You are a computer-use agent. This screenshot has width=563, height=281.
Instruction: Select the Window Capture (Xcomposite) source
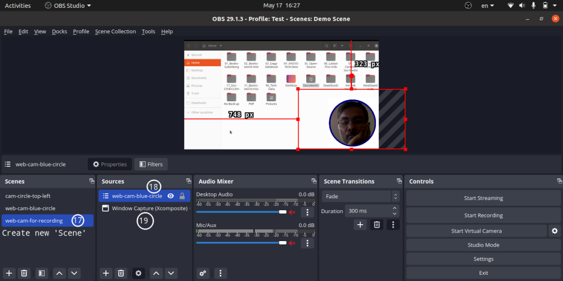[x=144, y=209]
